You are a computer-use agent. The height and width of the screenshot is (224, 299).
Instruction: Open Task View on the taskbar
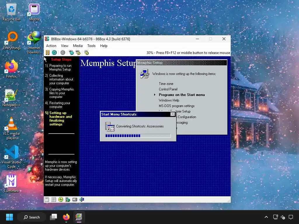click(x=54, y=217)
